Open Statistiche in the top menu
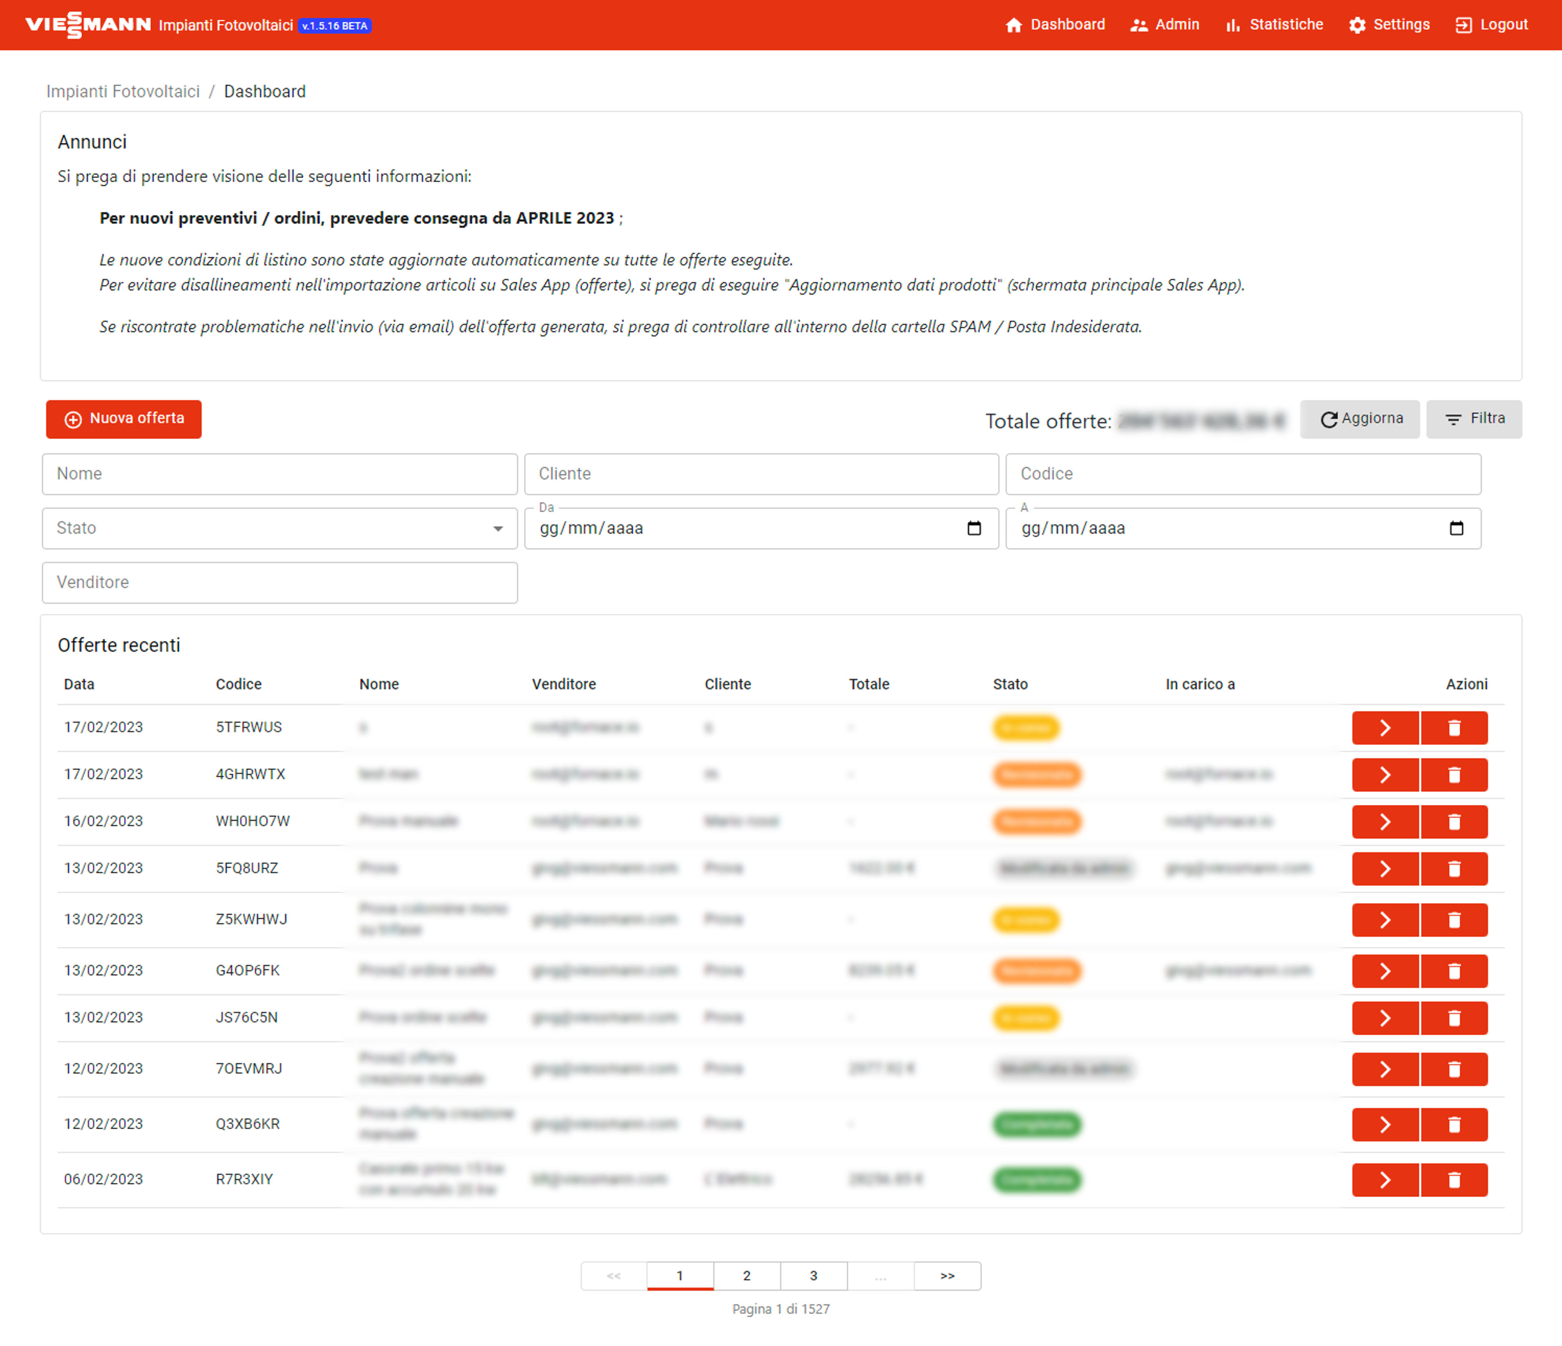Image resolution: width=1562 pixels, height=1346 pixels. coord(1274,25)
